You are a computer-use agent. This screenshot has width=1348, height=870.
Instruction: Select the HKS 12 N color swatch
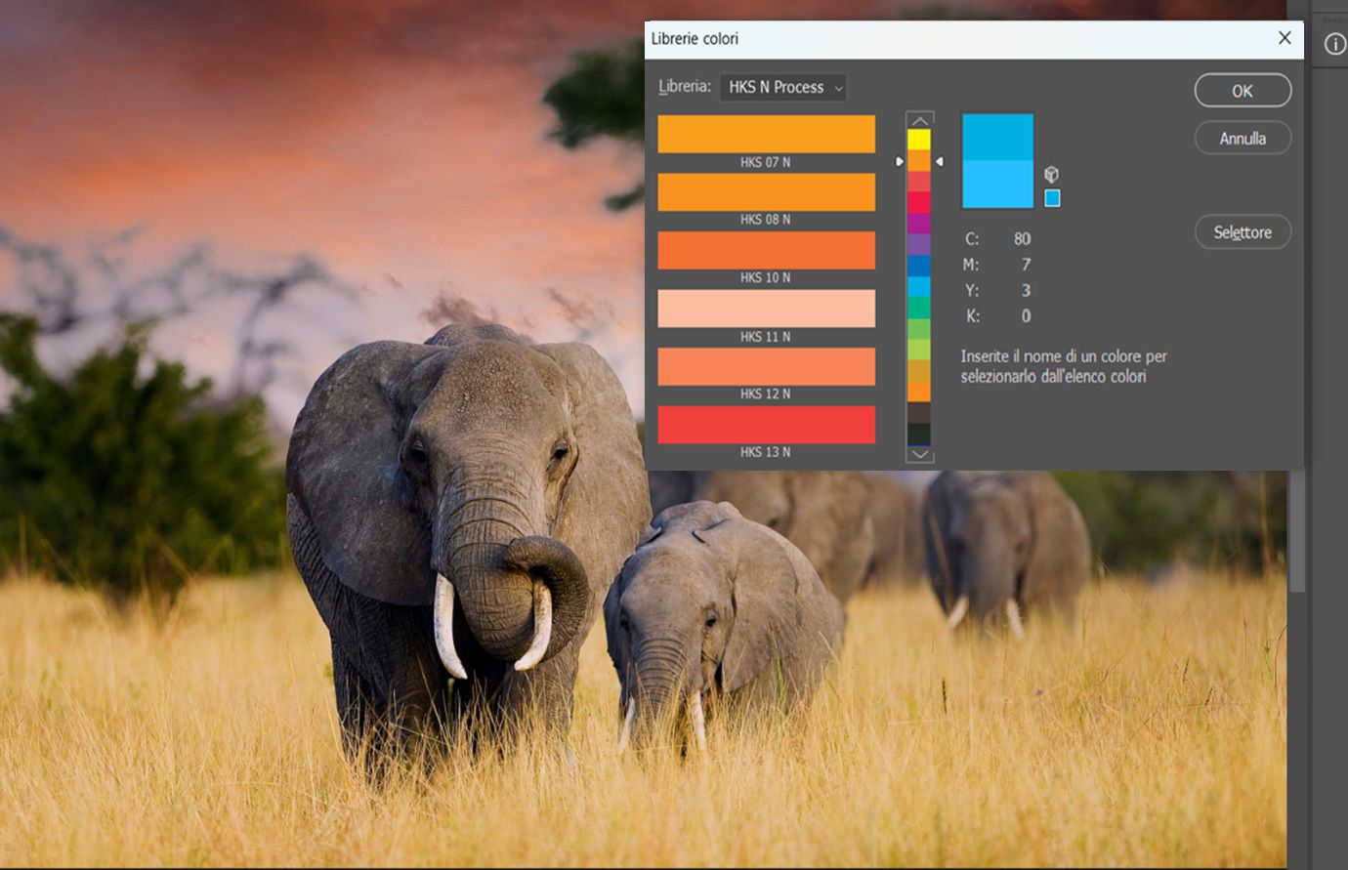pyautogui.click(x=766, y=366)
